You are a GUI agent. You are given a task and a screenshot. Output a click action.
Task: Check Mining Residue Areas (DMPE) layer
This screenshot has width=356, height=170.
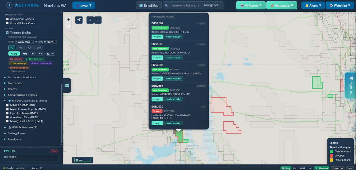[7, 121]
